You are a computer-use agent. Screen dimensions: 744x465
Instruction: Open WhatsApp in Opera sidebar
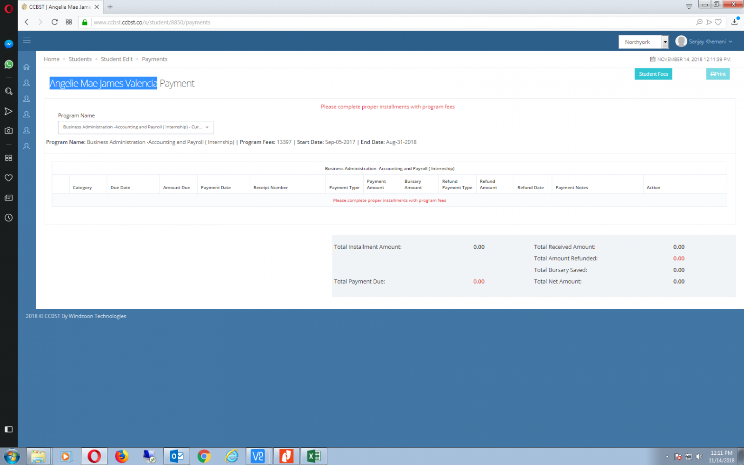[x=8, y=64]
